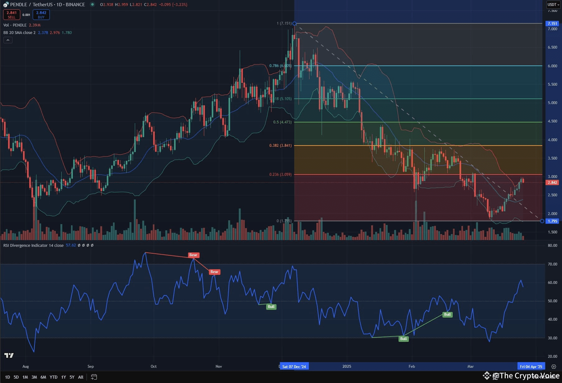
Task: Click the 7.151 price label on the axis
Action: click(553, 24)
